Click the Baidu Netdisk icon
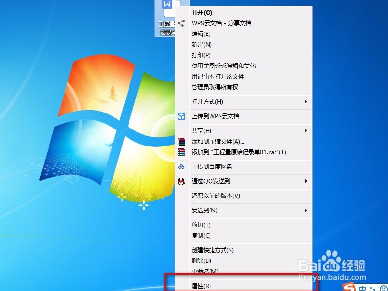Screen dimensions: 388x291 coord(181,167)
